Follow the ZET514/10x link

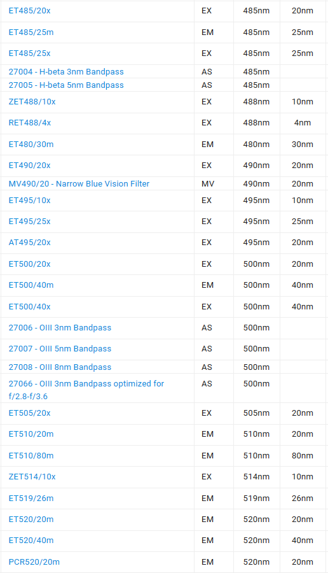pos(32,476)
